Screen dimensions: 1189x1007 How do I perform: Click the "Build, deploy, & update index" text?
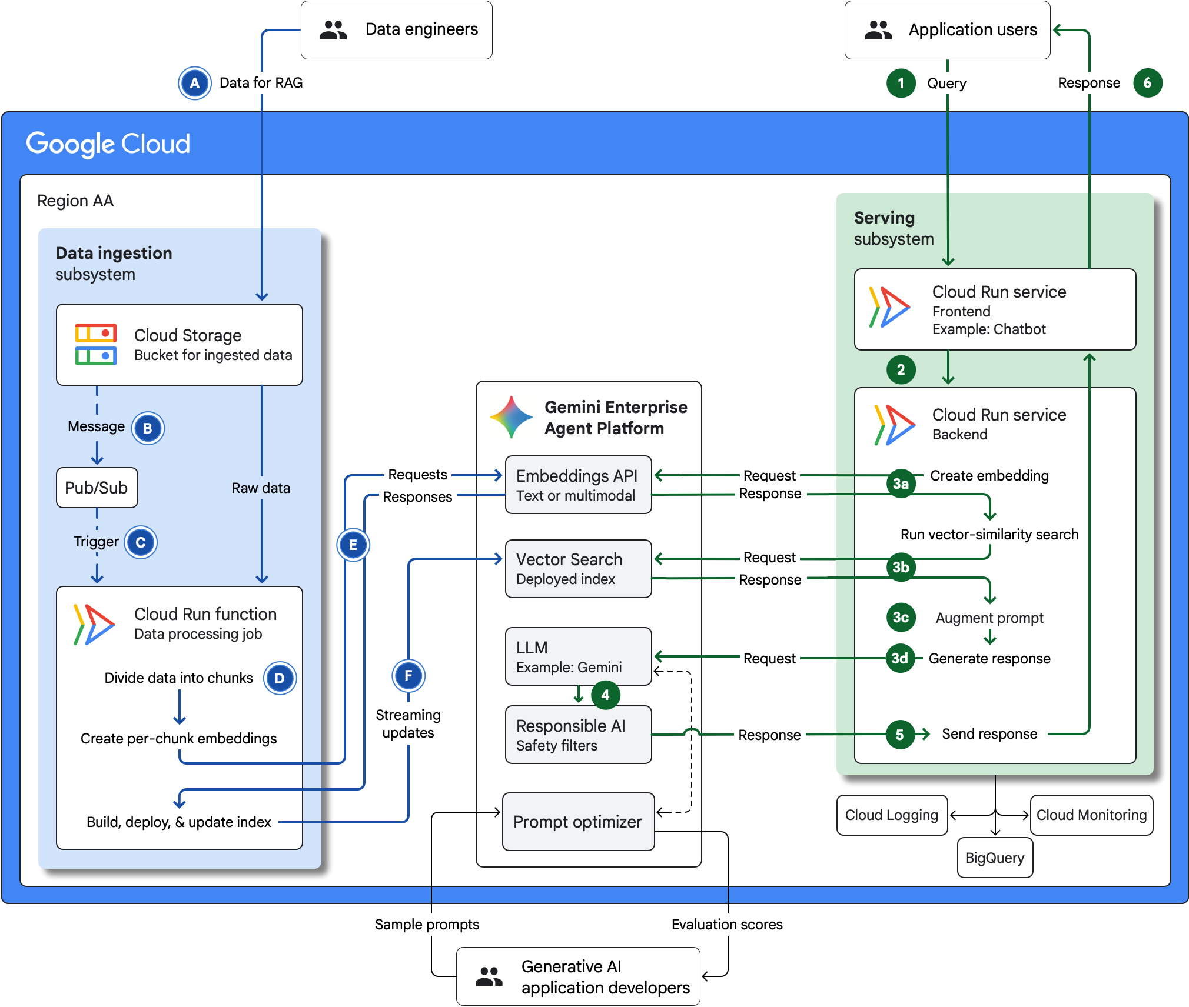tap(179, 822)
